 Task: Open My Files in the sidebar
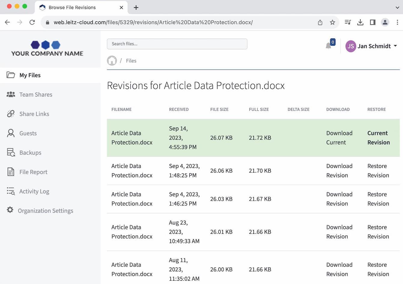coord(30,75)
